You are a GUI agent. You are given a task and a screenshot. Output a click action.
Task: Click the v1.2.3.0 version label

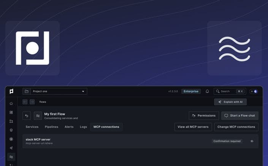tap(173, 91)
